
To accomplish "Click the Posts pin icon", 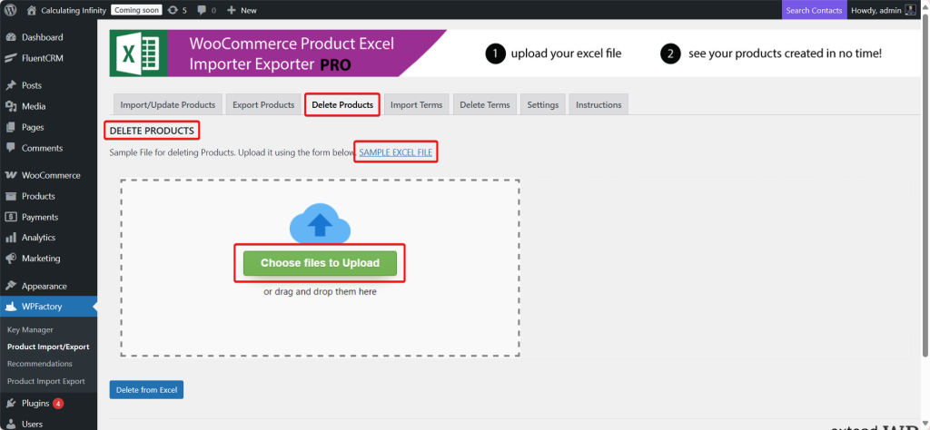I will [11, 85].
